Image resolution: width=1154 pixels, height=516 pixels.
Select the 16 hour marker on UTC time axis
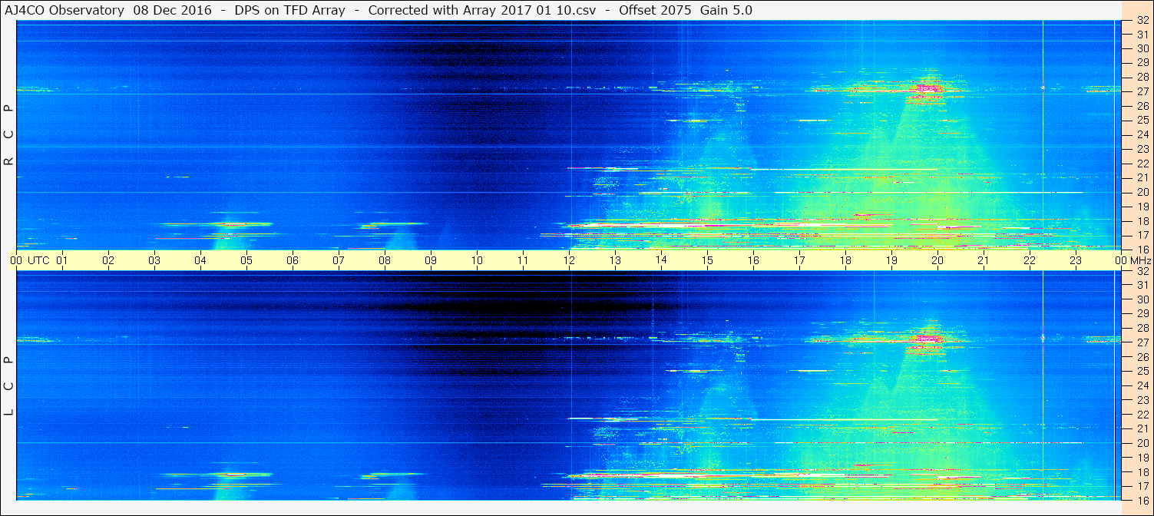click(753, 260)
